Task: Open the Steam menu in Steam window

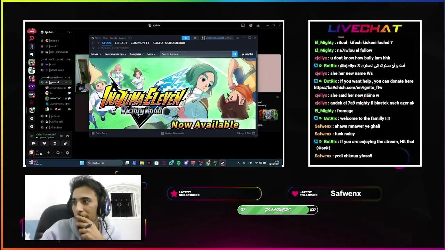Action: tap(98, 38)
